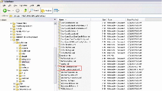Viewport: 162px width, 91px height.
Task: Open the Back history dropdown arrow
Action: coord(13,11)
